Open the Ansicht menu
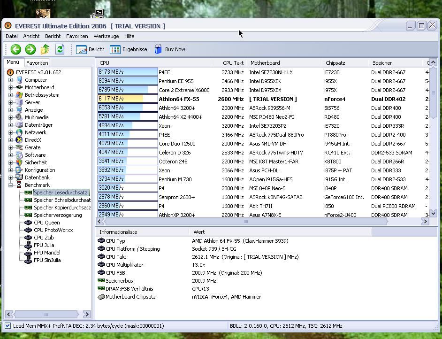Screen dimensions: 442x339 click(x=31, y=36)
